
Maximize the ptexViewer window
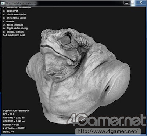click(133, 3)
